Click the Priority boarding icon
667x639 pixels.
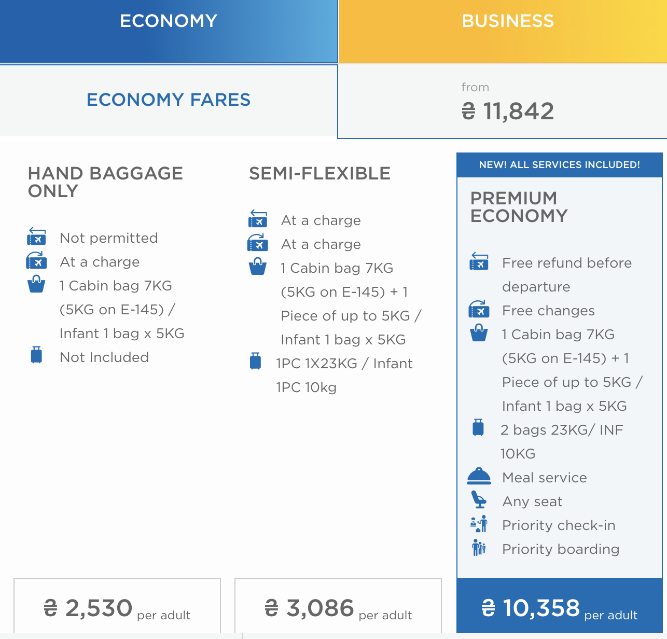pyautogui.click(x=479, y=548)
